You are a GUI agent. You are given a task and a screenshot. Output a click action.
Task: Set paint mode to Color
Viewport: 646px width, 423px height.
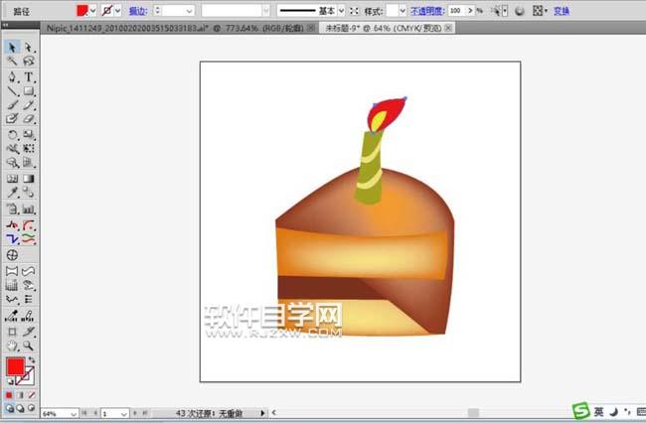9,395
